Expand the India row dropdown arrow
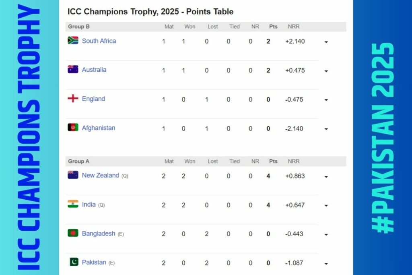The image size is (412, 275). (x=326, y=206)
